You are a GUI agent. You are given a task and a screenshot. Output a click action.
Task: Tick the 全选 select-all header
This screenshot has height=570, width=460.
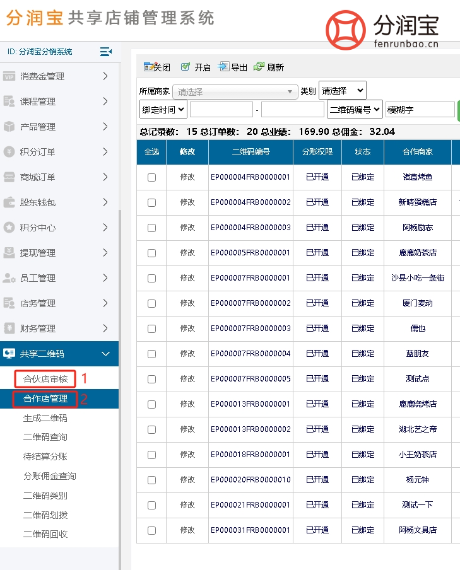151,152
